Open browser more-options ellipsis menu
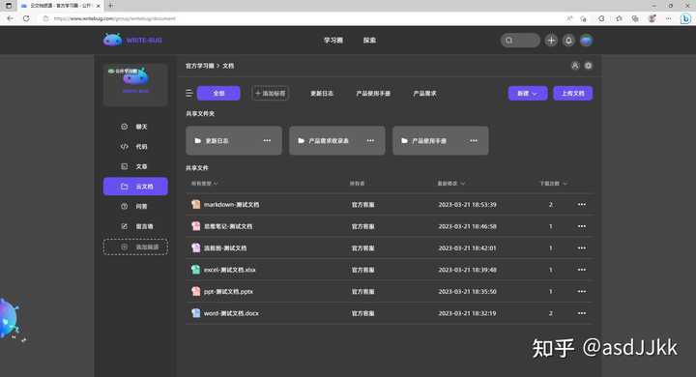This screenshot has width=696, height=377. coord(669,18)
